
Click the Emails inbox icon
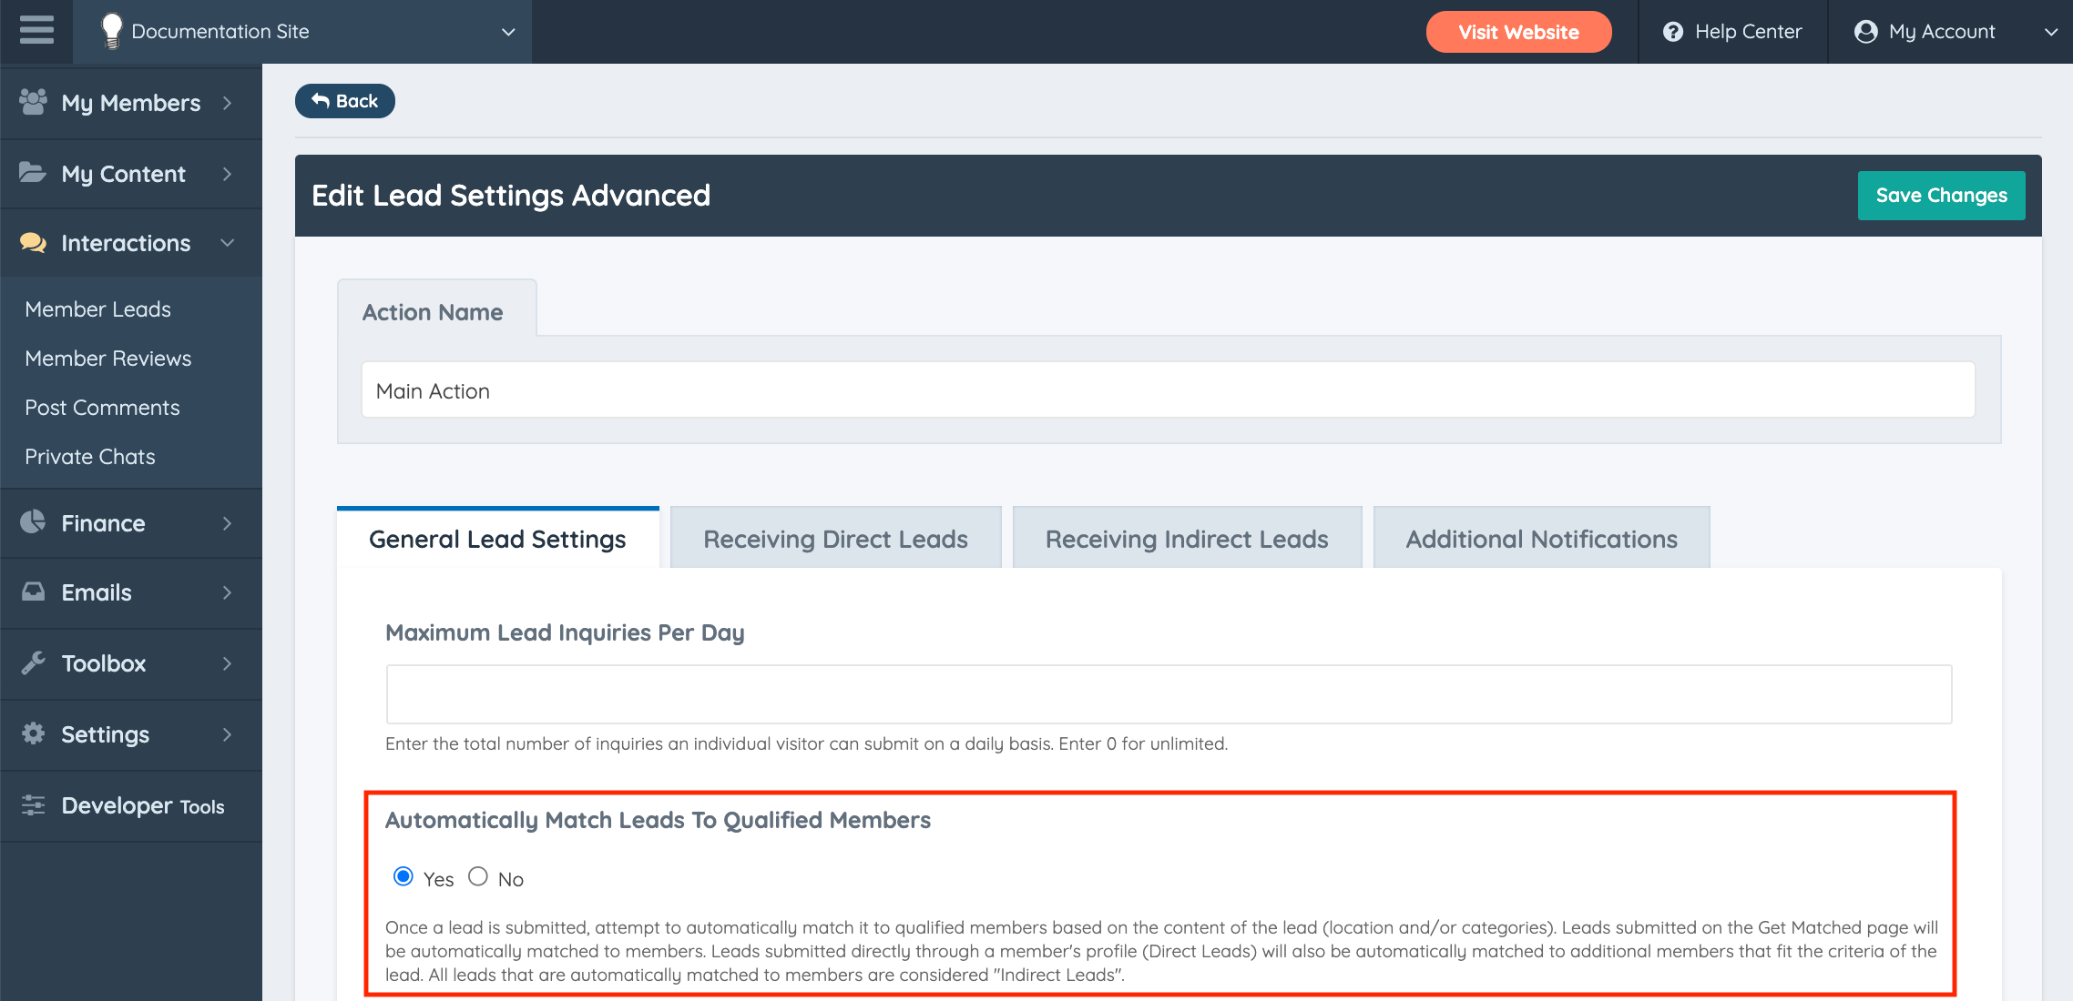point(33,592)
